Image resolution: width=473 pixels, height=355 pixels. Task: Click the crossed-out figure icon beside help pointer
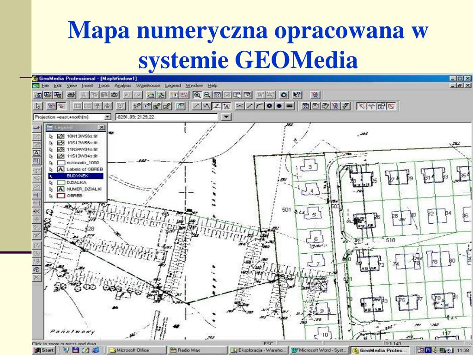pos(315,95)
